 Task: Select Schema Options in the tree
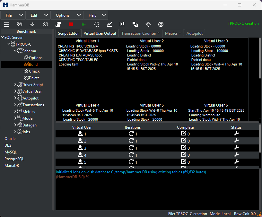coord(33,58)
